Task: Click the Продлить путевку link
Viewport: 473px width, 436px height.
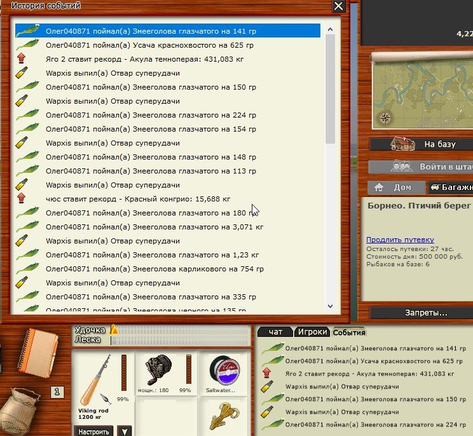Action: coord(400,240)
